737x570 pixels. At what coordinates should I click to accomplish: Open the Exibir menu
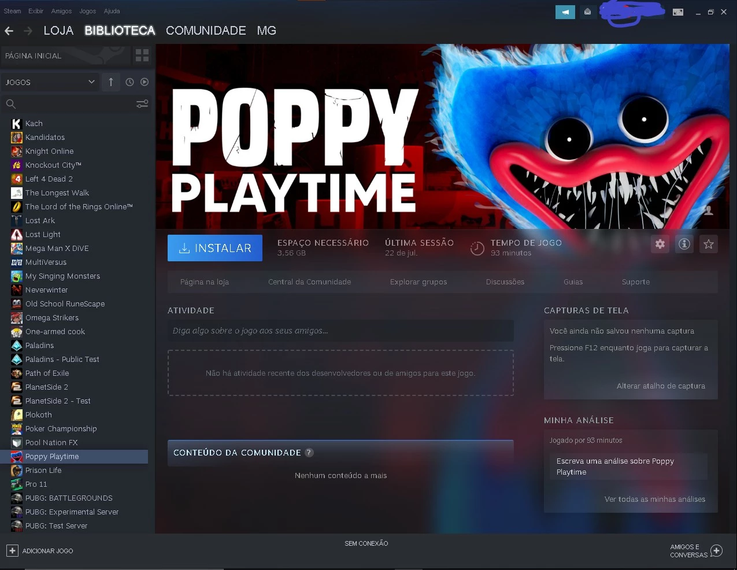(36, 11)
